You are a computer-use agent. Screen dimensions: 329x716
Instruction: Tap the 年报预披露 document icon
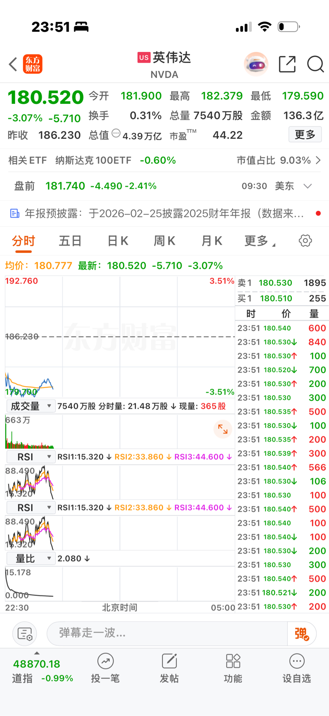(x=15, y=213)
